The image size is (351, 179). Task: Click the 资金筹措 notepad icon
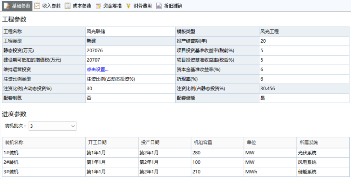(x=98, y=6)
